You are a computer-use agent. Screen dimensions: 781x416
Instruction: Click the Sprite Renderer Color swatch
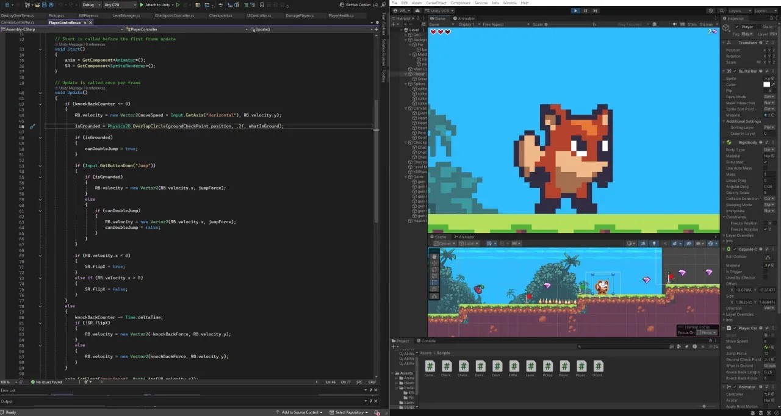tap(767, 84)
